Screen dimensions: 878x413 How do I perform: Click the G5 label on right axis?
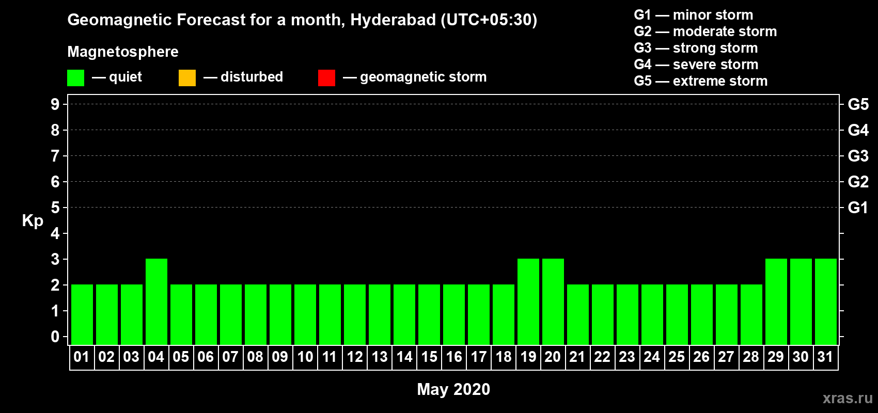pos(858,104)
